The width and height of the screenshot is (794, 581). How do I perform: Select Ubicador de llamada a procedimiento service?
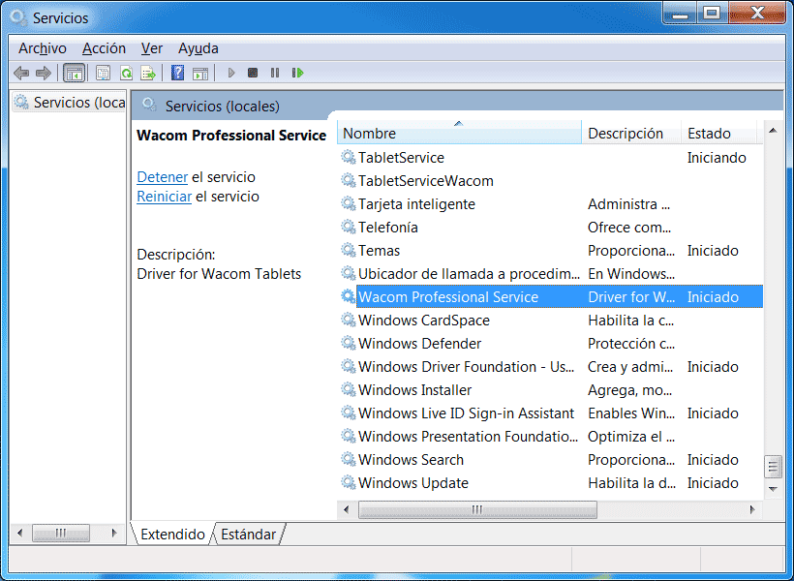[x=469, y=274]
